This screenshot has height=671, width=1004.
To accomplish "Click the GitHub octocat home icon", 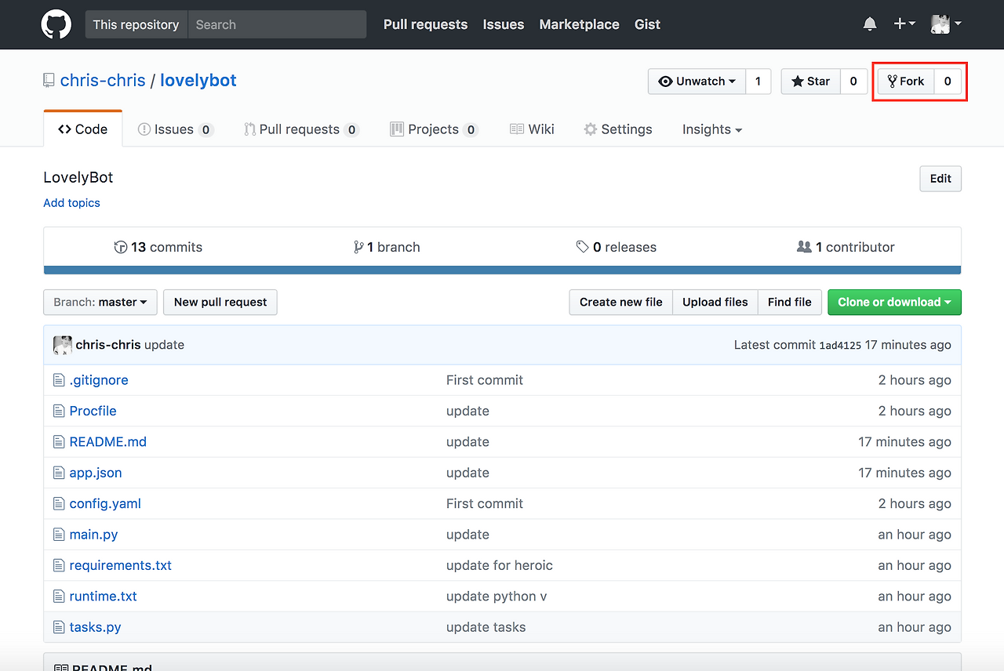I will (x=56, y=24).
